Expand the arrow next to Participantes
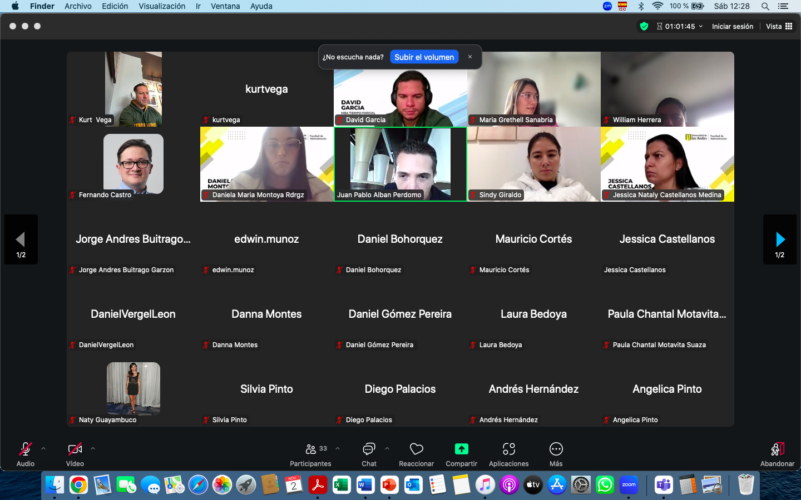 pyautogui.click(x=338, y=448)
